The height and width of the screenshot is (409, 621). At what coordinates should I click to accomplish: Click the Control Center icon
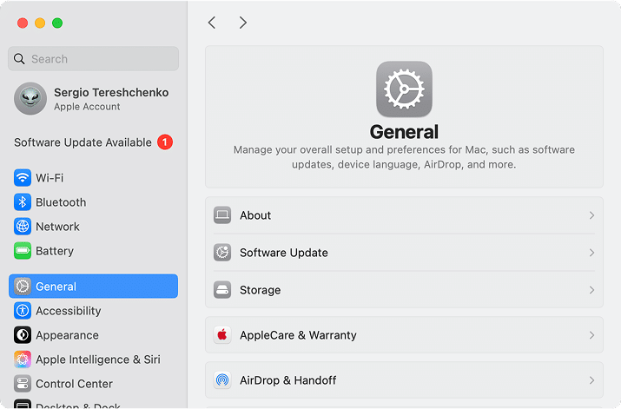tap(23, 384)
